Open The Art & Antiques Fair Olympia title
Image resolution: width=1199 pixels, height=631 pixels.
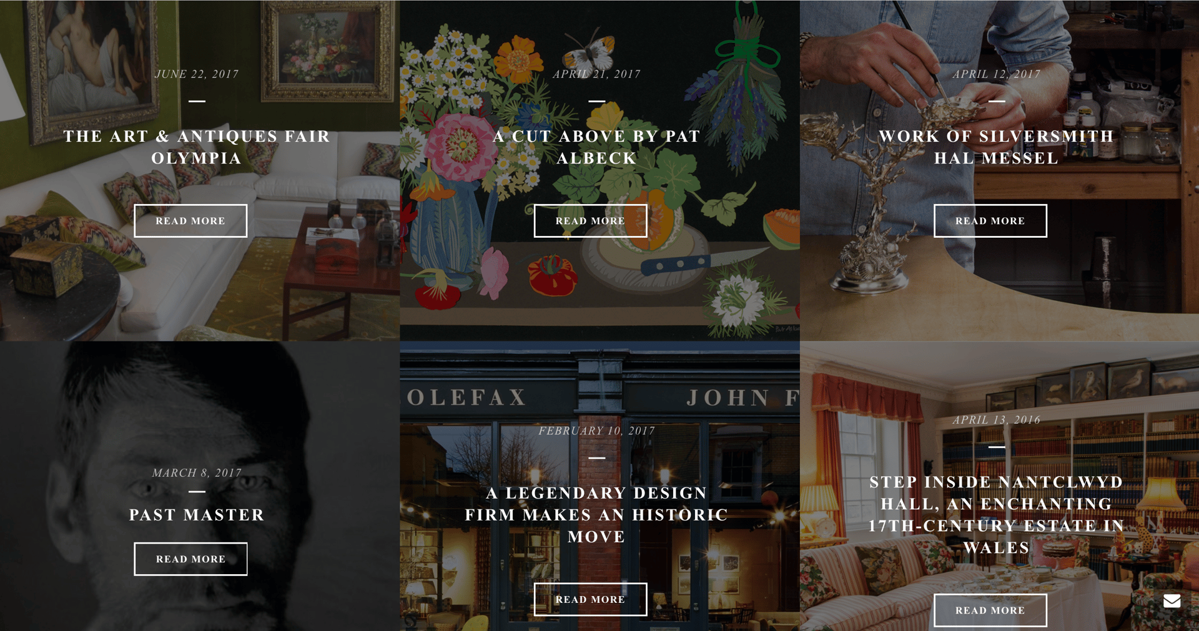tap(197, 147)
